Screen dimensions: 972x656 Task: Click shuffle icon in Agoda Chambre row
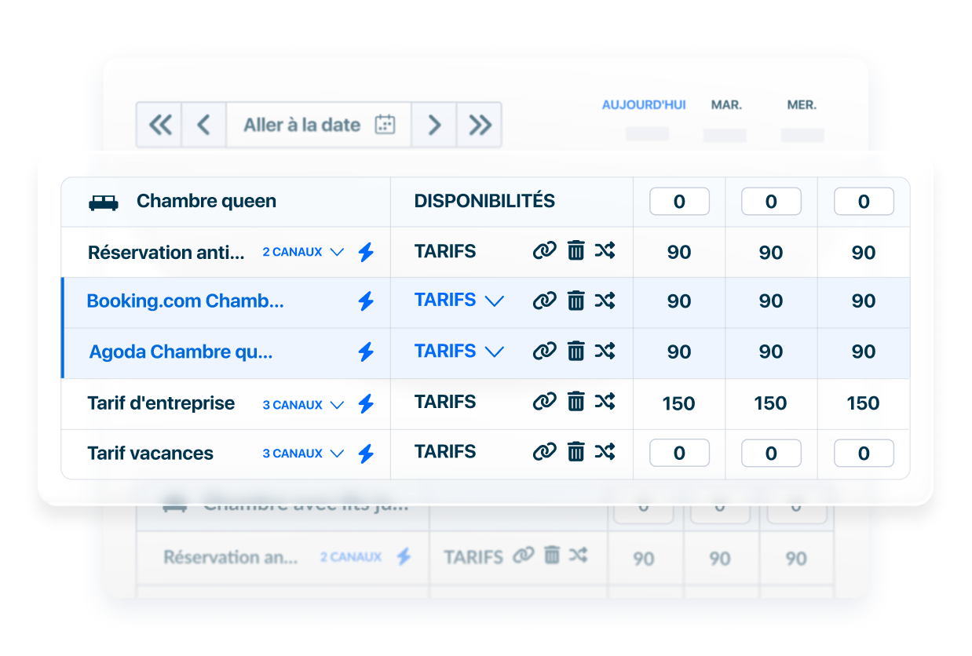605,352
